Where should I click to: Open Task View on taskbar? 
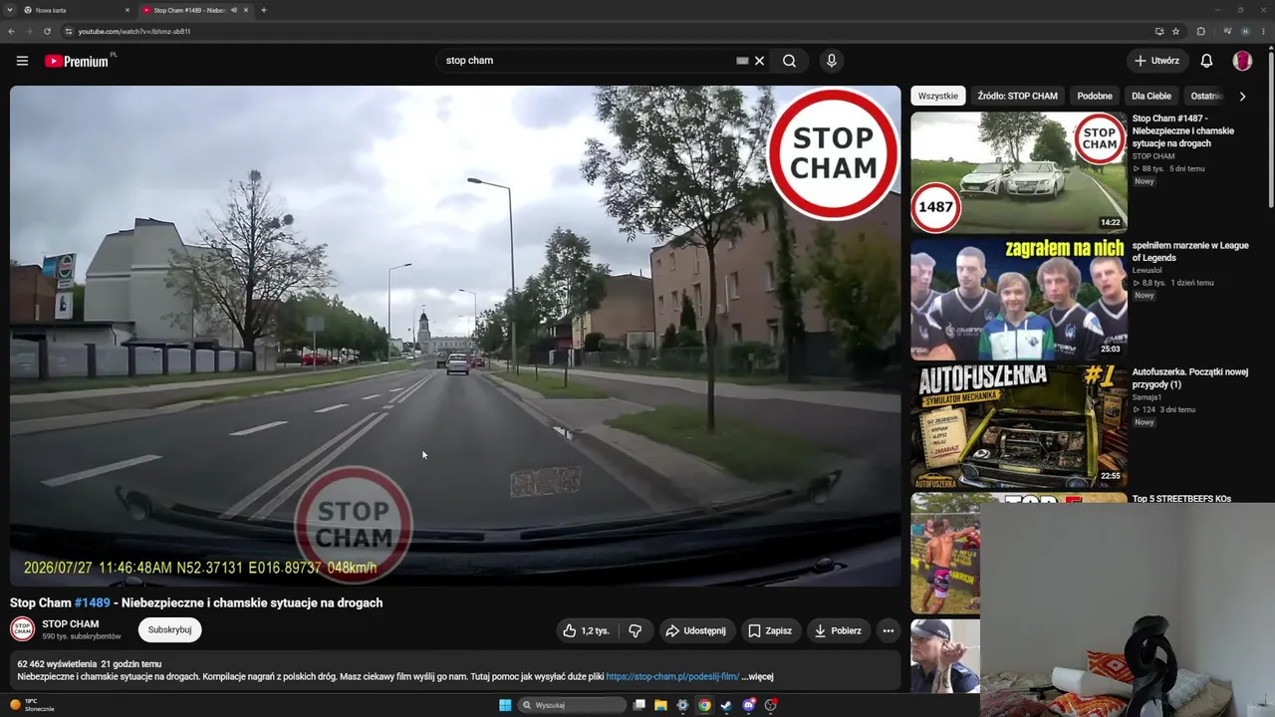638,705
